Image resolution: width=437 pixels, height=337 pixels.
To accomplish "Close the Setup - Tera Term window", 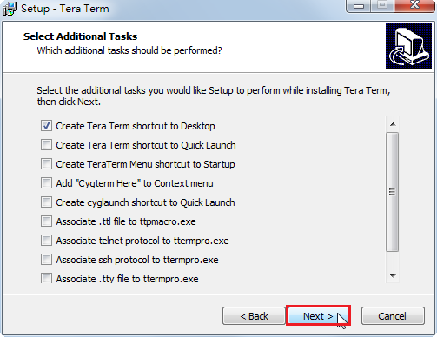I will pos(414,6).
